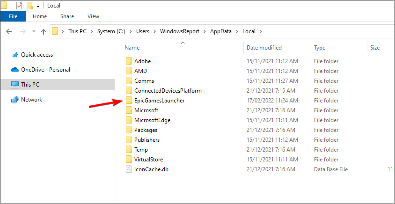Open the Customize Quick Access Toolbar dropdown
Viewport: 395px width, 204px height.
point(37,6)
